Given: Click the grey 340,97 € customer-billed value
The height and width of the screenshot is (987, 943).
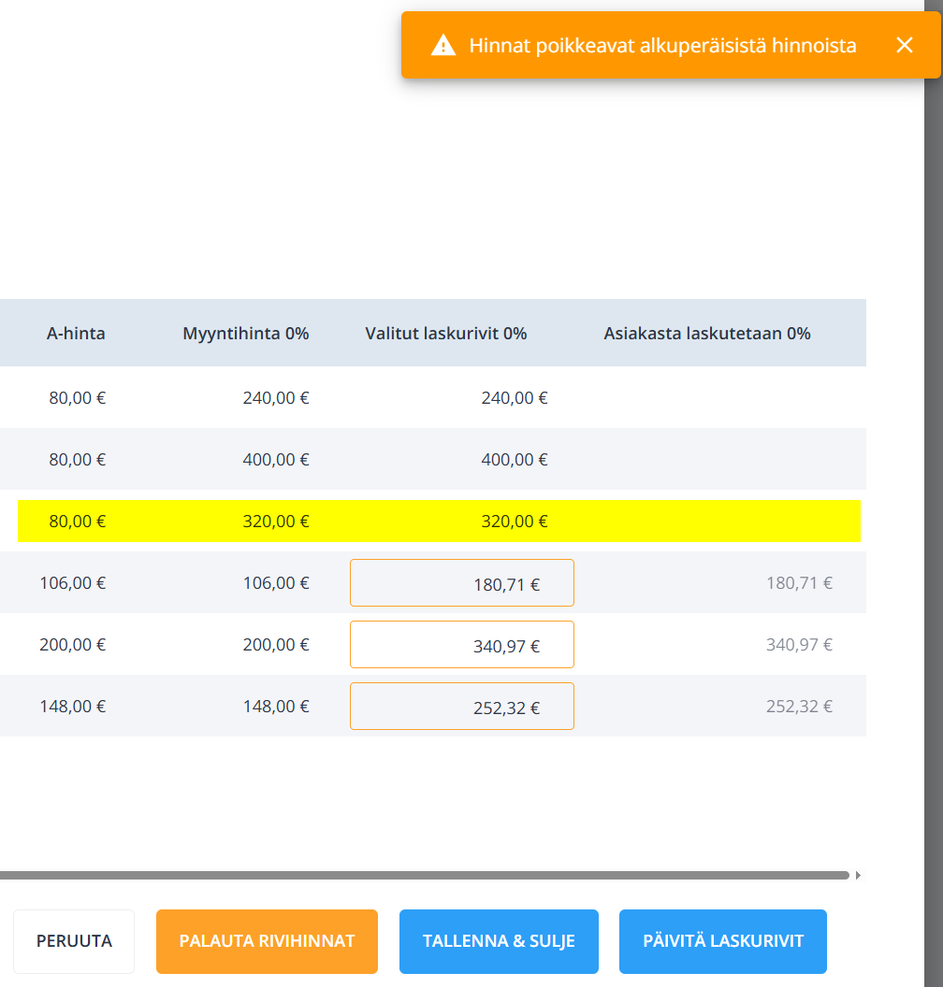Looking at the screenshot, I should point(799,645).
